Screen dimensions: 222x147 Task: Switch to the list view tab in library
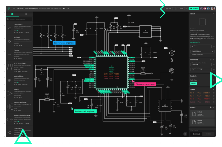(26, 14)
